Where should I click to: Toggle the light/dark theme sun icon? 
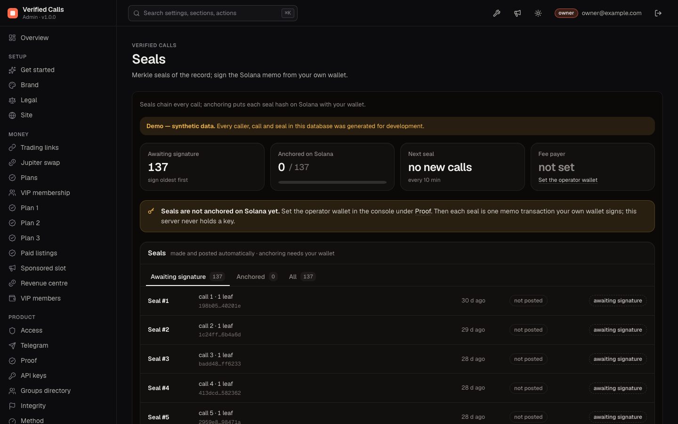(x=538, y=13)
